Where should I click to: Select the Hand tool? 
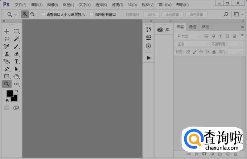coord(16,77)
